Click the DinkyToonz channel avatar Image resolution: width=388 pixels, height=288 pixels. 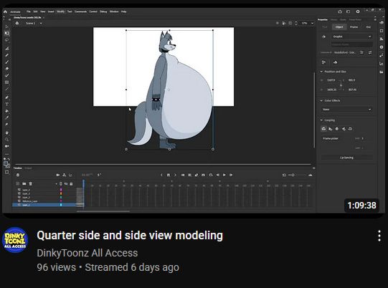pos(15,240)
